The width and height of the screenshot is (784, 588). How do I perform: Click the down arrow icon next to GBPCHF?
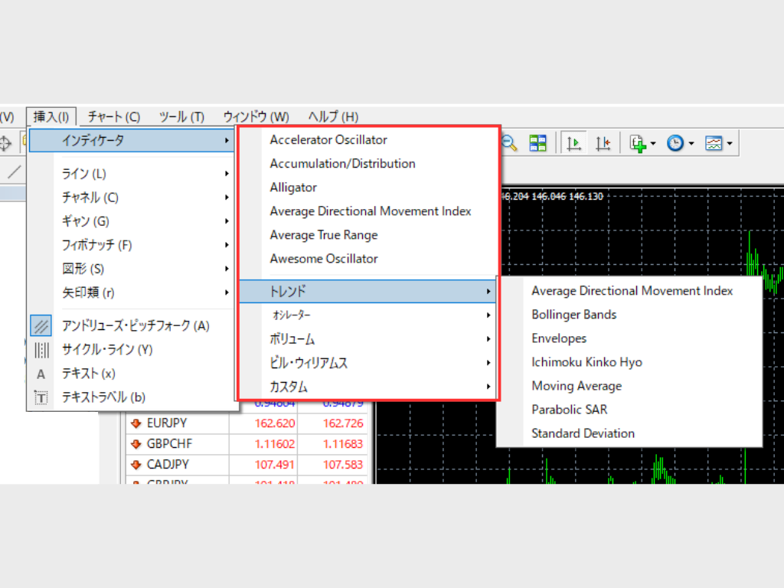(136, 444)
